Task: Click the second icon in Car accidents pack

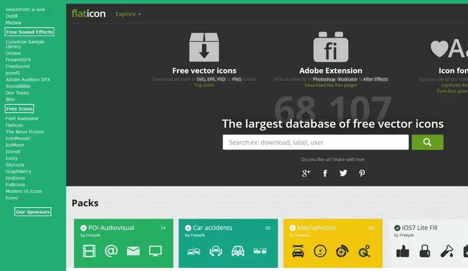Action: (216, 251)
